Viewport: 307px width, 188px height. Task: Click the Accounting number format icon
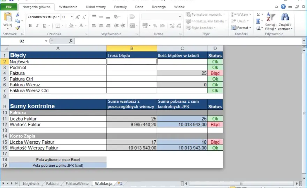pos(145,26)
